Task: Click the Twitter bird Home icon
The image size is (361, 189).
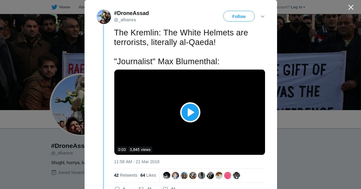Action: click(x=54, y=7)
